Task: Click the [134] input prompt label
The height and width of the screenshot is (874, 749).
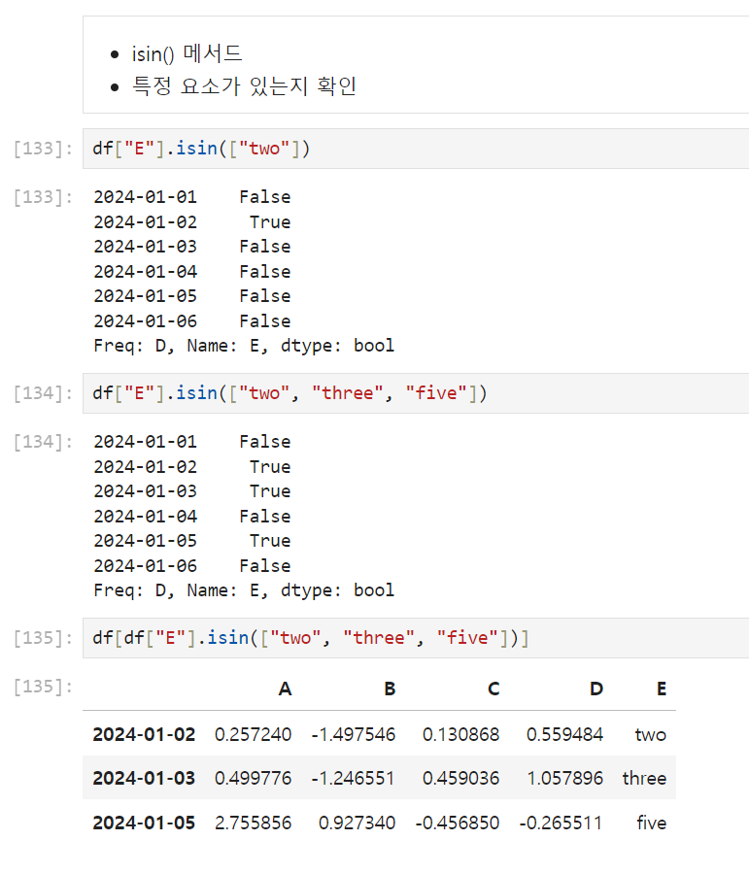Action: [x=43, y=393]
